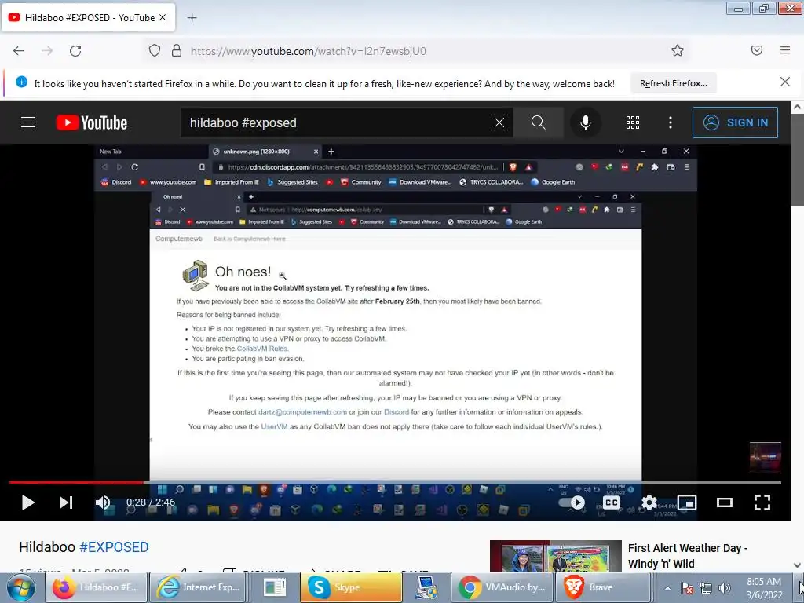804x603 pixels.
Task: Switch to VMAudio Chrome window in taskbar
Action: click(502, 587)
